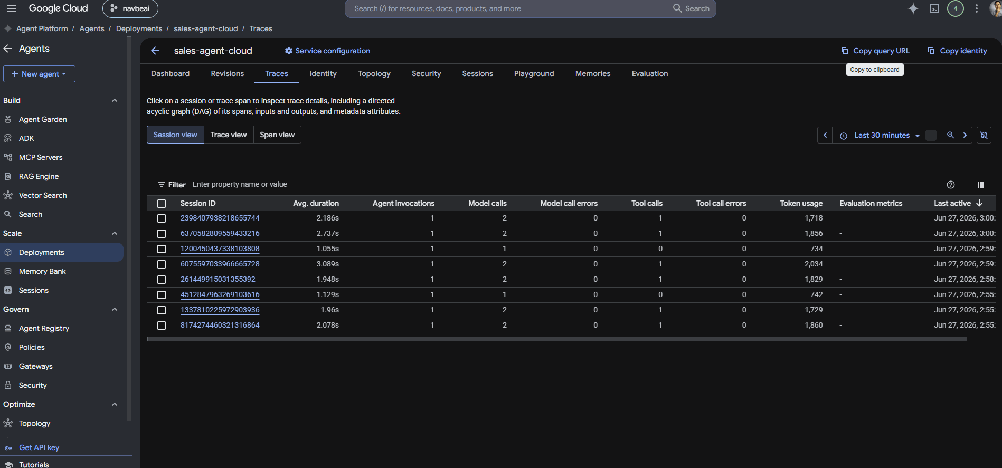
Task: Click Copy identity
Action: (957, 51)
